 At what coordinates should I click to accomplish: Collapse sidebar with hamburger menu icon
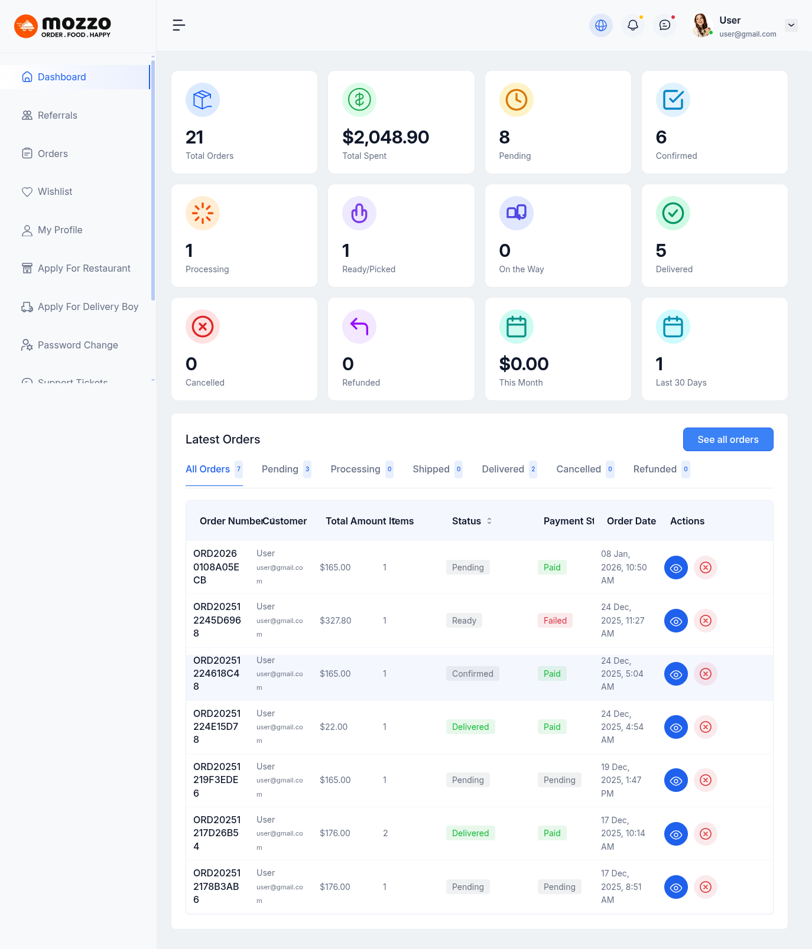point(178,25)
